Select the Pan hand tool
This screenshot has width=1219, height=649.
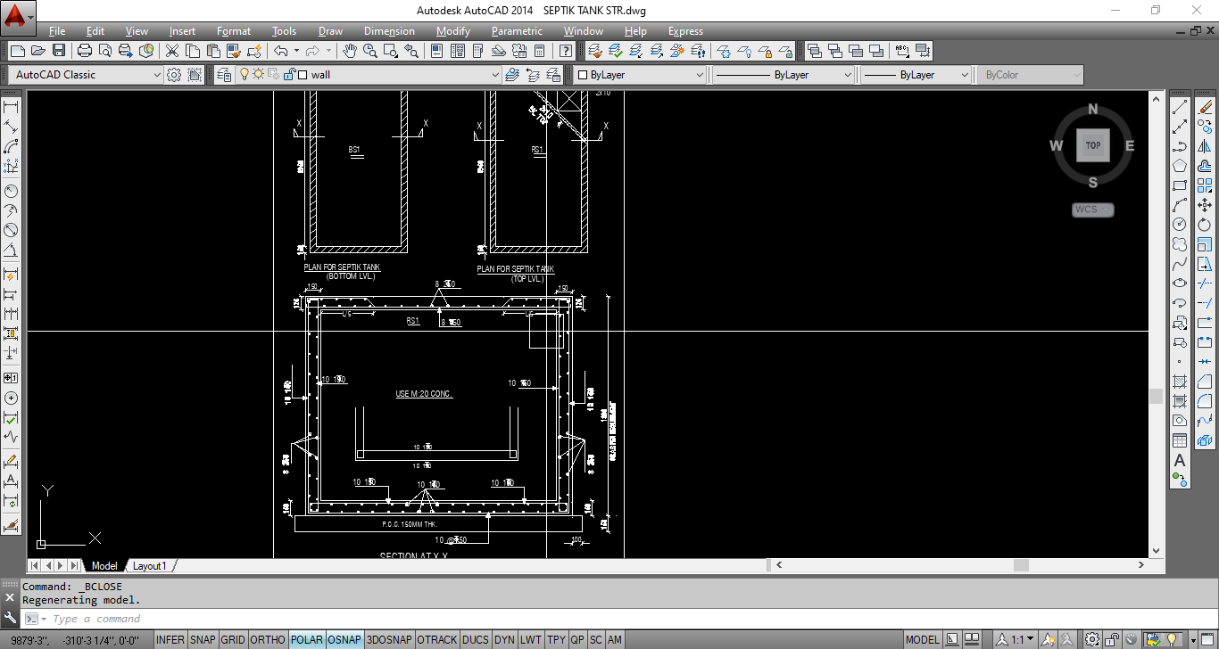[350, 51]
